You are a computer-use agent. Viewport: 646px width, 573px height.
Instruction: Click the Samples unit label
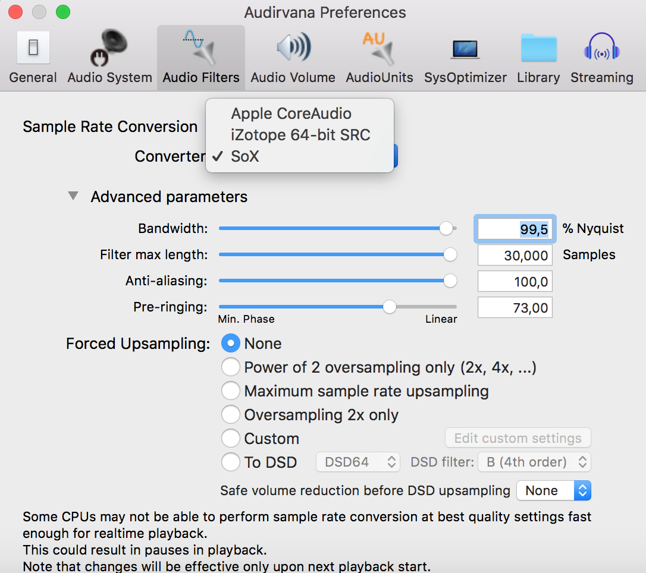click(589, 255)
